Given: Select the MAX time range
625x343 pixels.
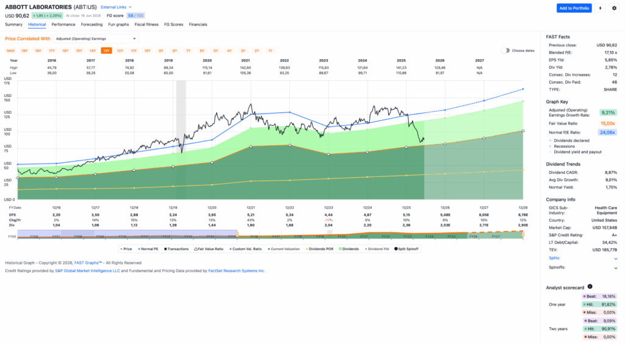Looking at the screenshot, I should 11,51.
